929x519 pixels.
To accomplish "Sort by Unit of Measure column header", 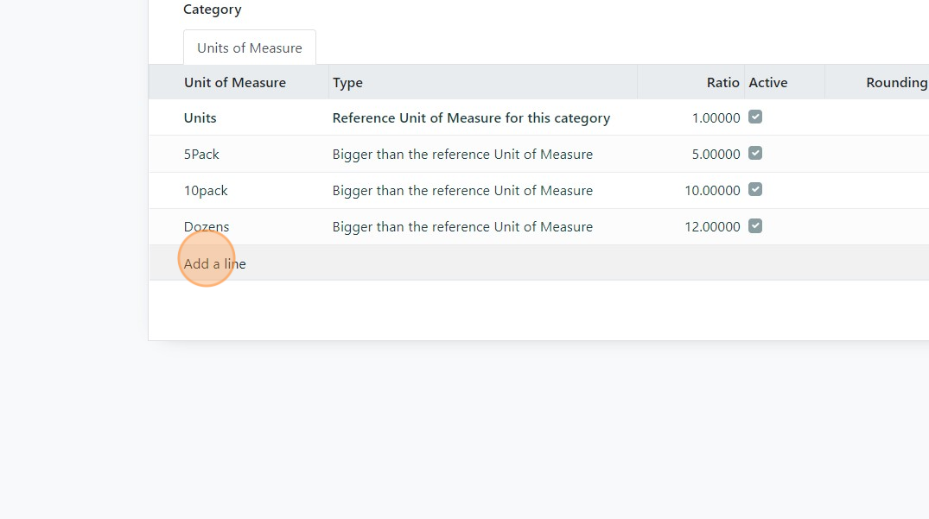I will 234,83.
